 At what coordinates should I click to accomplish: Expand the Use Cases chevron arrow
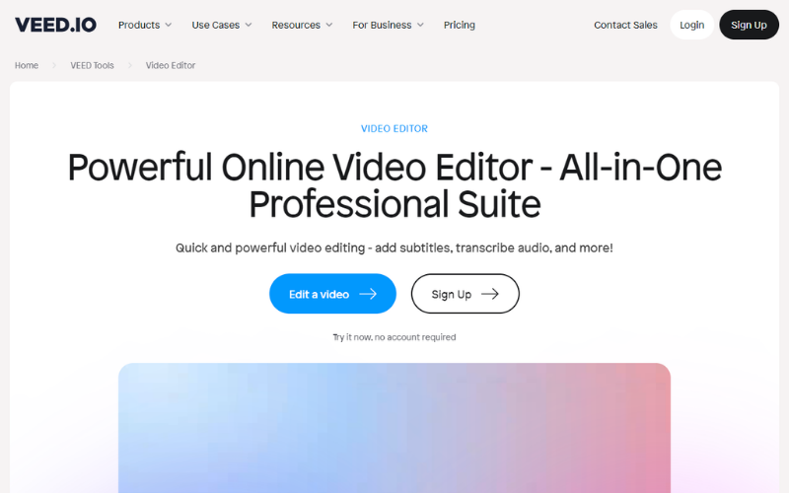click(x=249, y=25)
